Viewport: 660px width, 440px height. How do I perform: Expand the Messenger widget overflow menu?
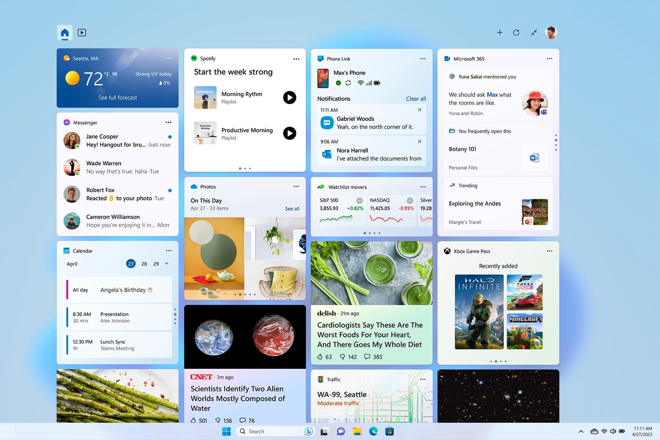coord(169,122)
